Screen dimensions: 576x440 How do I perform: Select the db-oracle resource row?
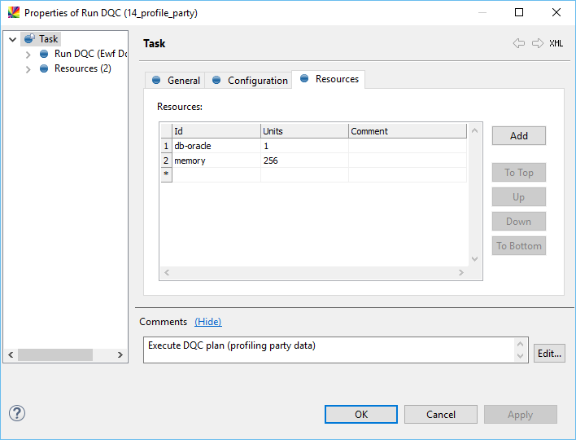click(x=192, y=146)
